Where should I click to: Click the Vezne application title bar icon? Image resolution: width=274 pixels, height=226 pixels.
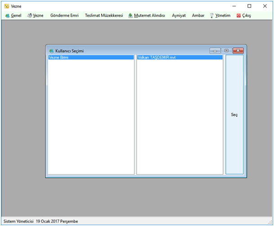point(7,6)
